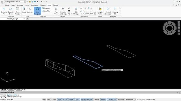181x101 pixels.
Task: Click the Opened Drawings icon
Action: point(108,9)
